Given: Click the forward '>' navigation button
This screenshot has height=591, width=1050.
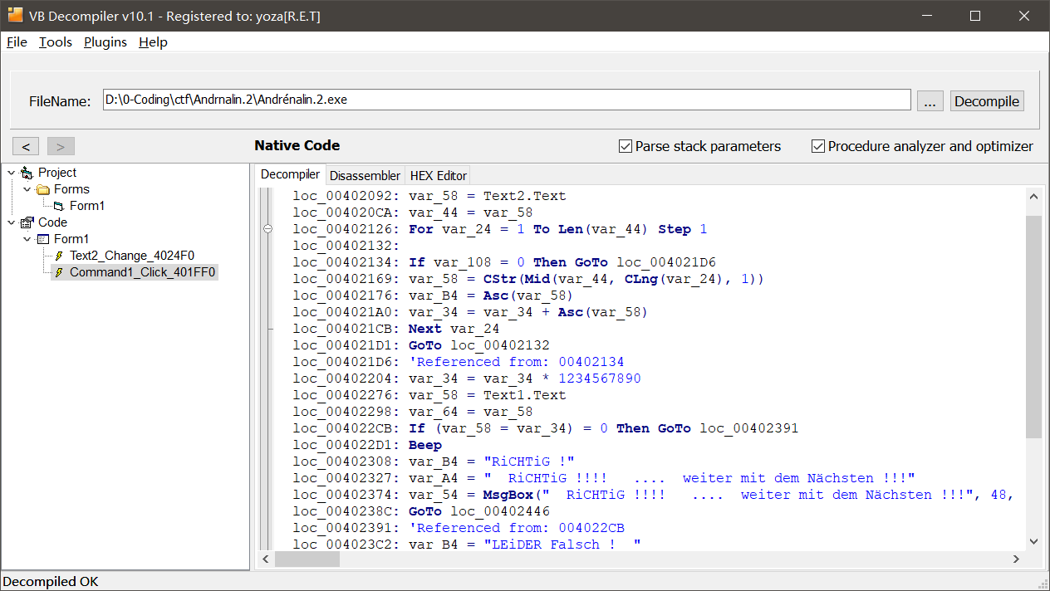Looking at the screenshot, I should click(61, 147).
